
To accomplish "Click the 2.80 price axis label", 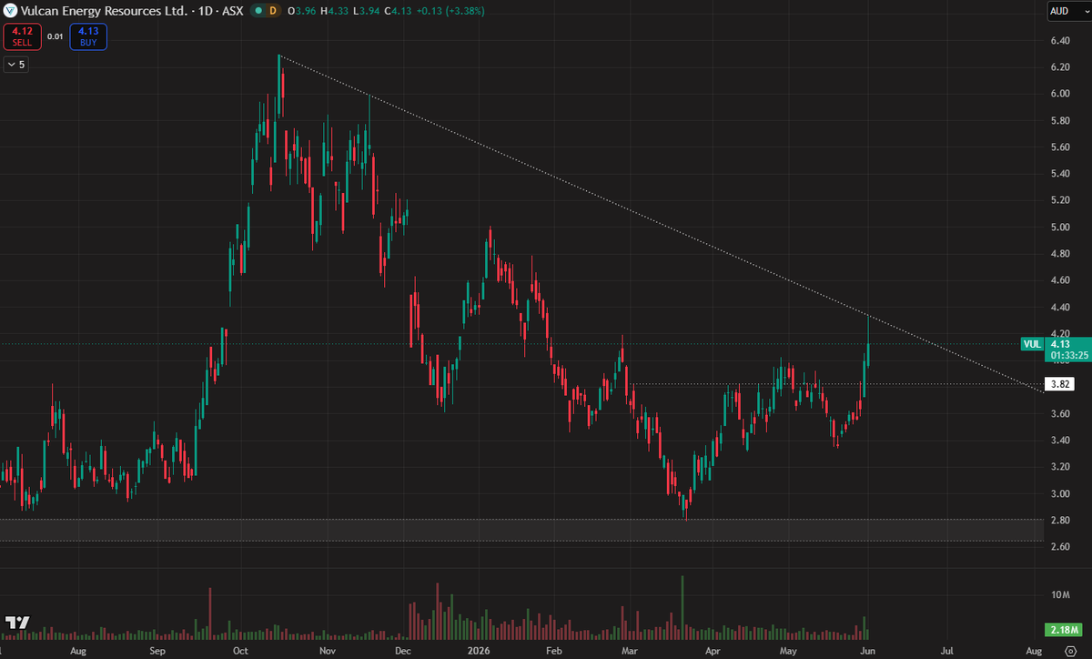I will pos(1059,521).
